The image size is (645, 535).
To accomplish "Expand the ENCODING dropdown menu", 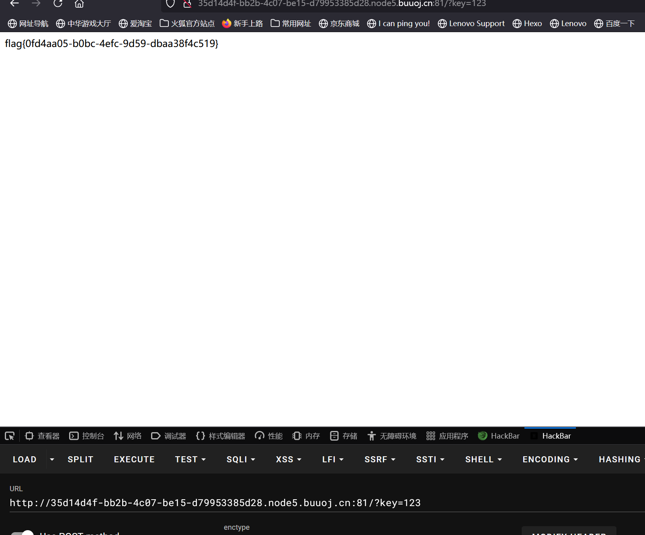I will 550,459.
